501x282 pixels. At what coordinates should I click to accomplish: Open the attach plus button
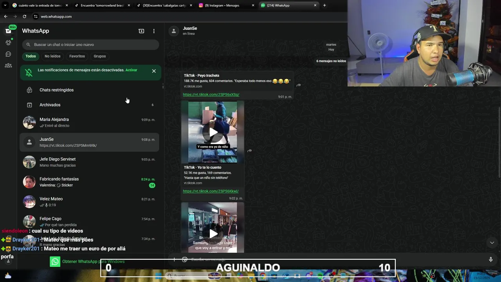pyautogui.click(x=174, y=260)
